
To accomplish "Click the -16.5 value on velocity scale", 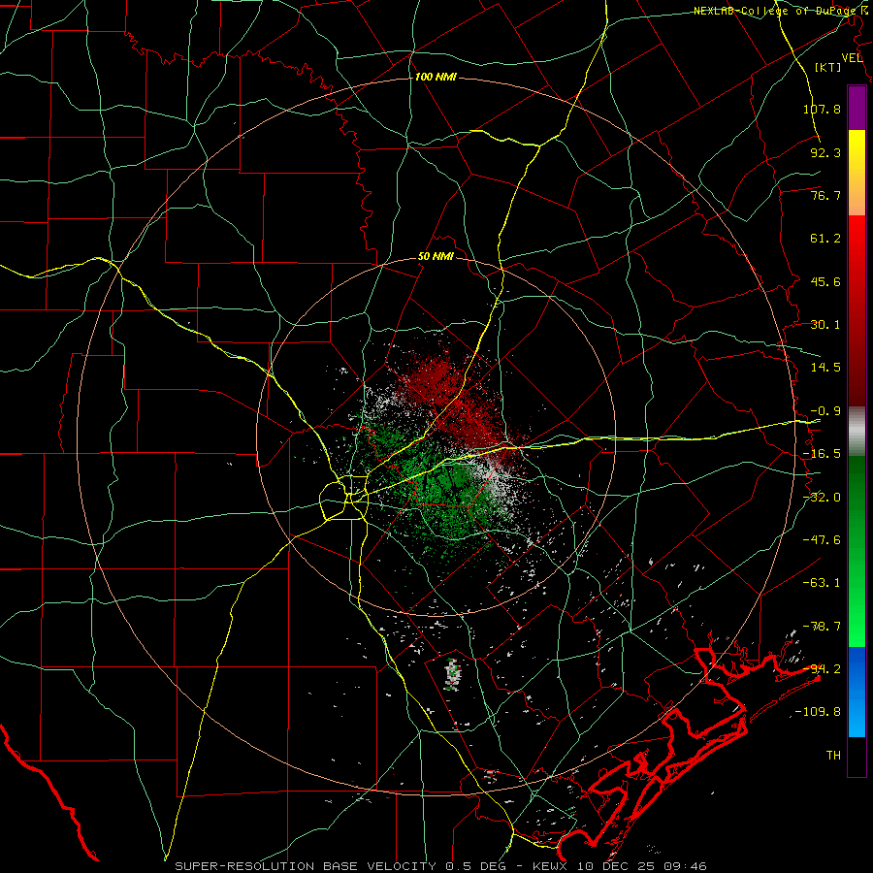I will point(822,454).
